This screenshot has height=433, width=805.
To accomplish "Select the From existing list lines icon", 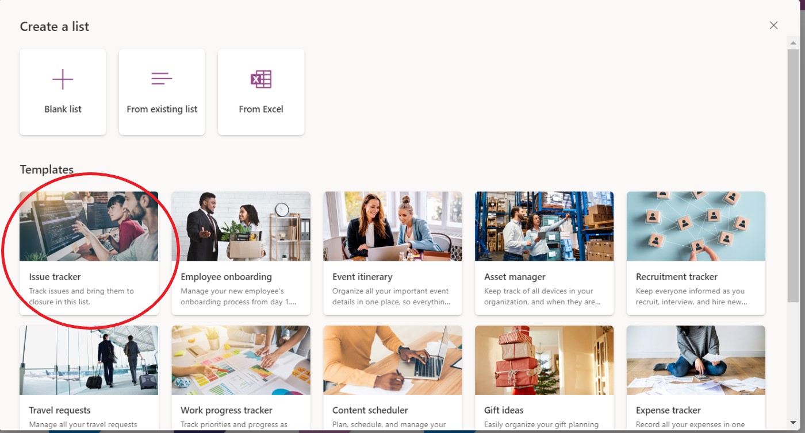I will click(x=162, y=79).
